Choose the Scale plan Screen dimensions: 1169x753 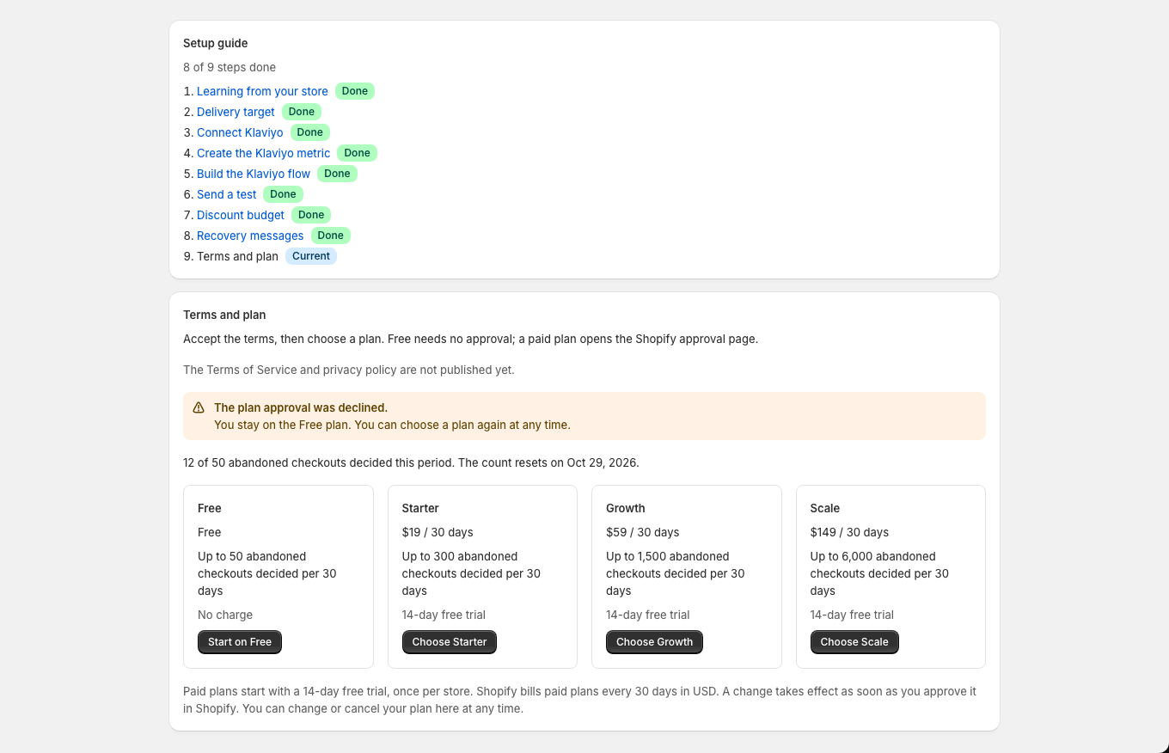pos(854,642)
